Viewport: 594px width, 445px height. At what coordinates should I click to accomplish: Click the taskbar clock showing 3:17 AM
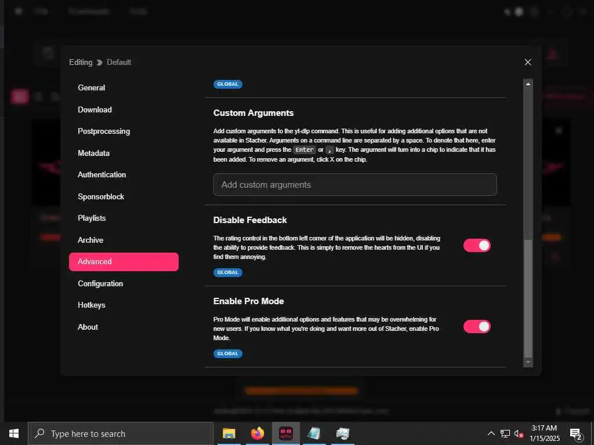544,433
